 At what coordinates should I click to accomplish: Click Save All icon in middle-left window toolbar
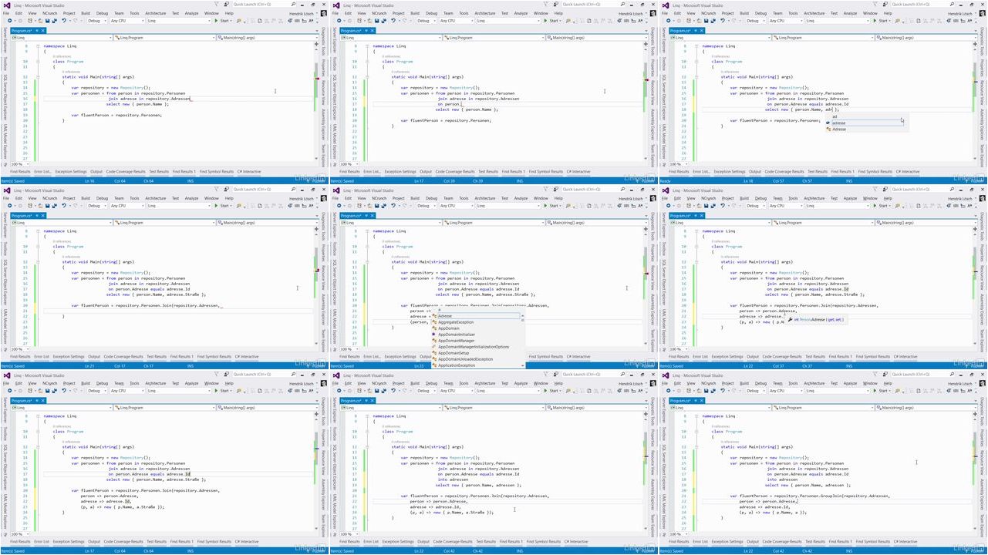click(54, 206)
